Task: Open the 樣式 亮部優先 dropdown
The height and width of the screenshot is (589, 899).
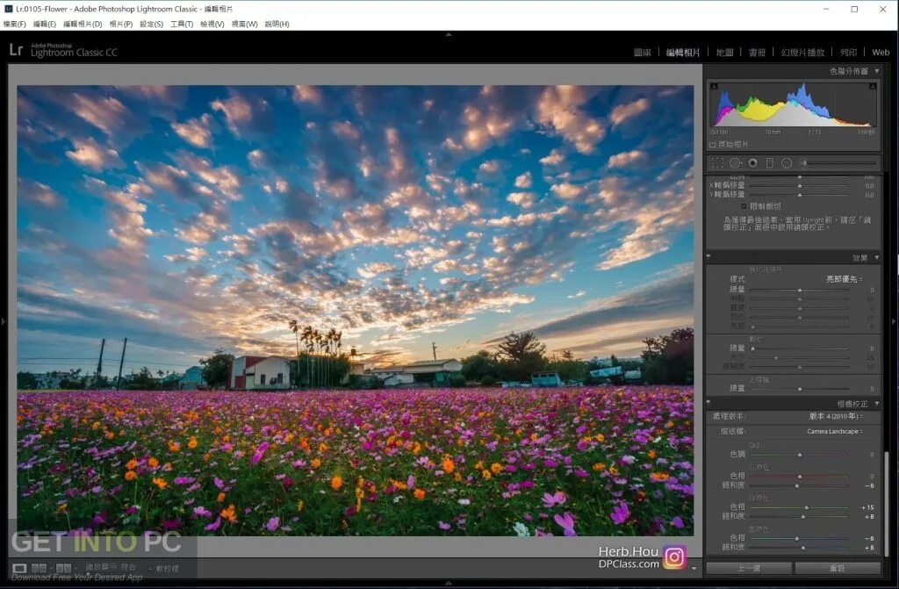Action: [844, 279]
